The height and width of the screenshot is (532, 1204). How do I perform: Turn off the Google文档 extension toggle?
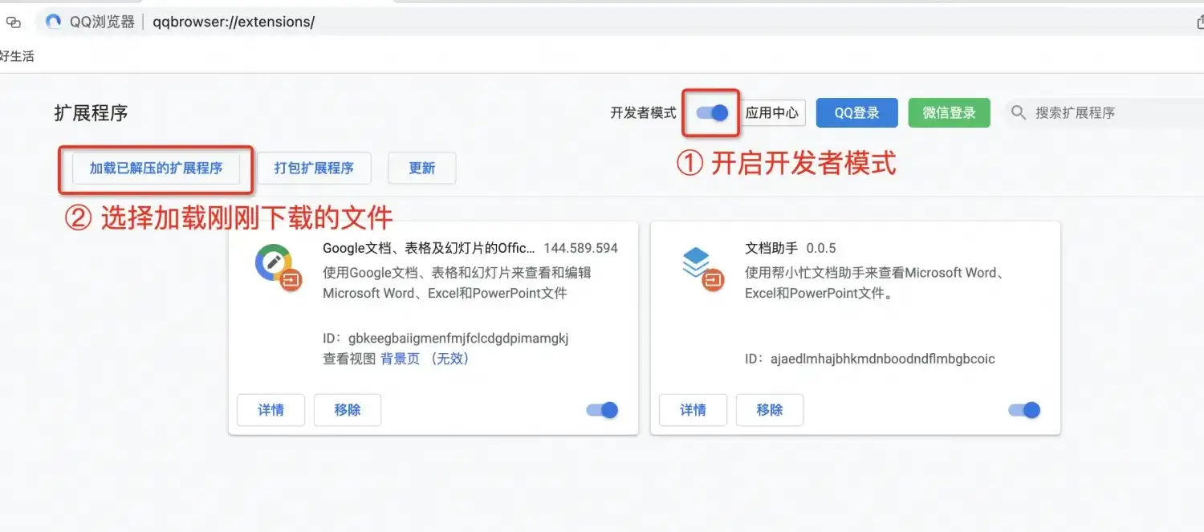[x=600, y=409]
